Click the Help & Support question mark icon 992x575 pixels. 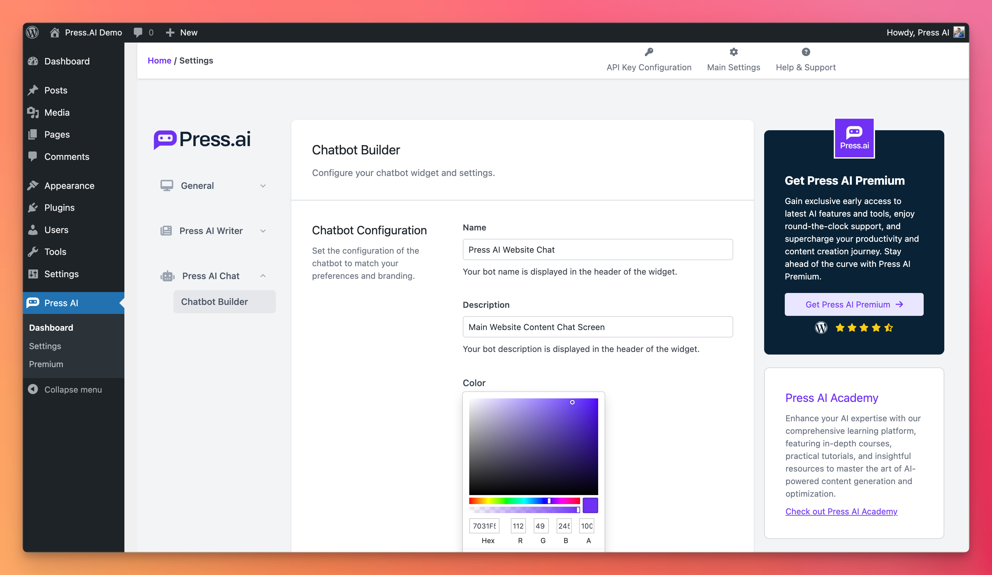[x=806, y=52]
